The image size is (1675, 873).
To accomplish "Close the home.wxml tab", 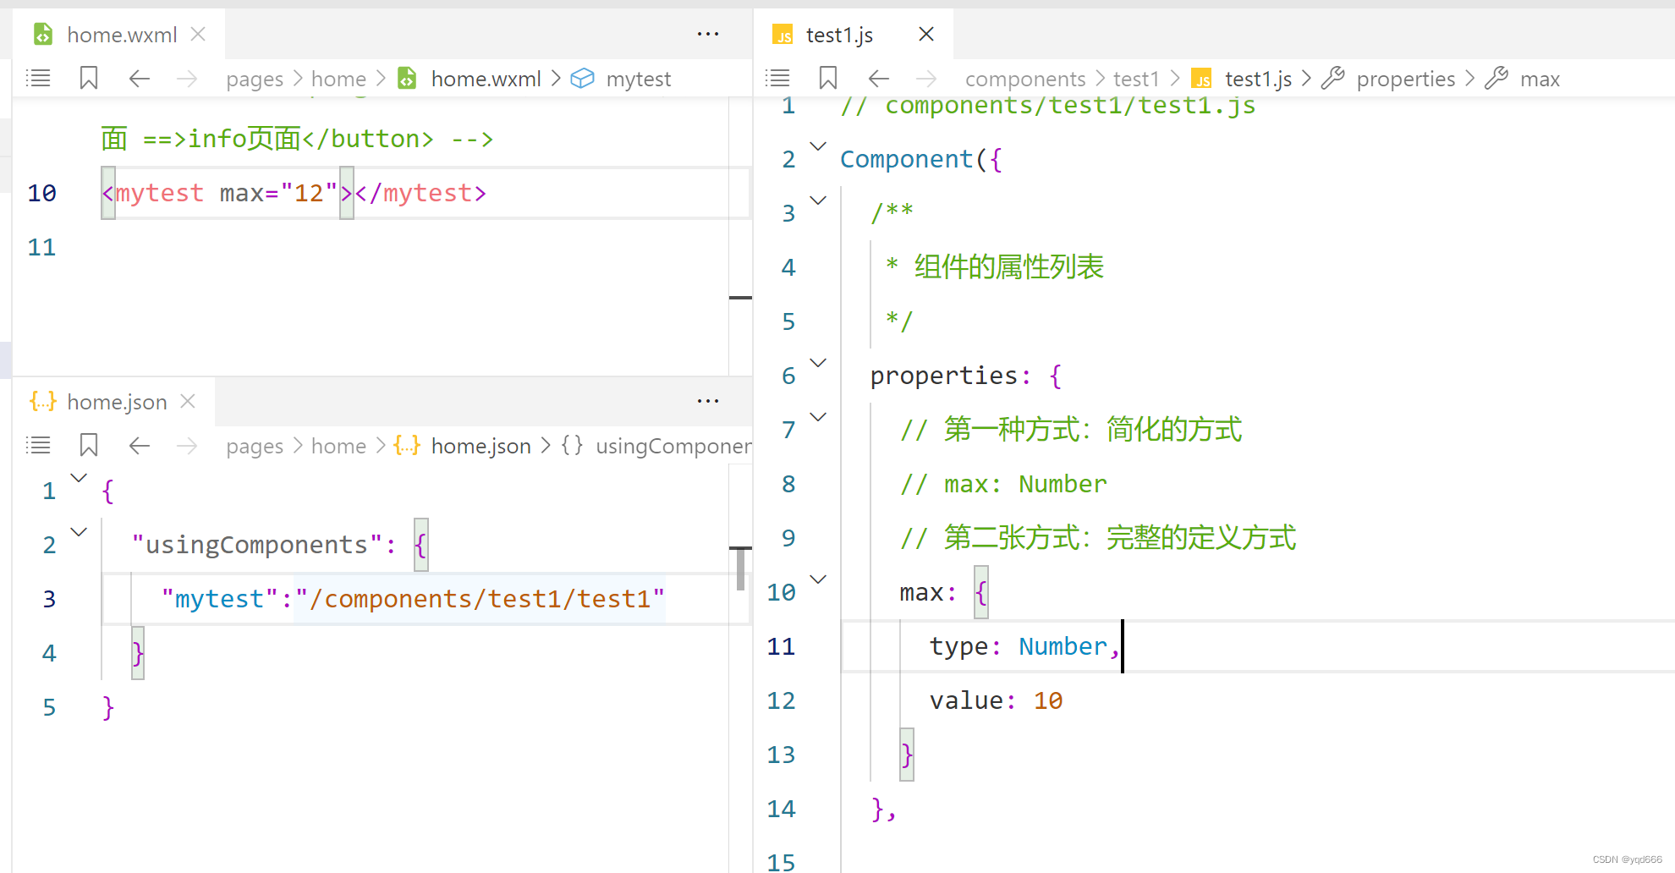I will pos(198,34).
